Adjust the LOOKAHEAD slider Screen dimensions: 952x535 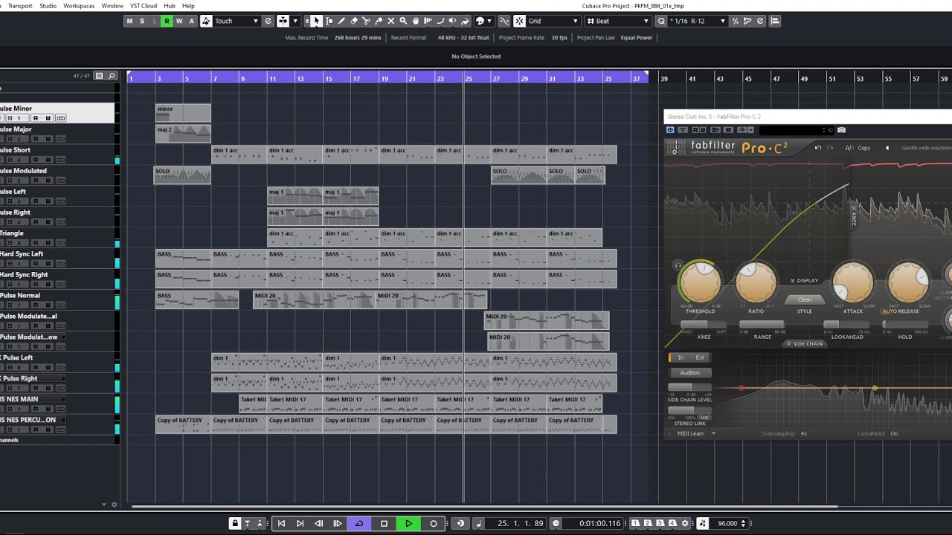pos(846,325)
